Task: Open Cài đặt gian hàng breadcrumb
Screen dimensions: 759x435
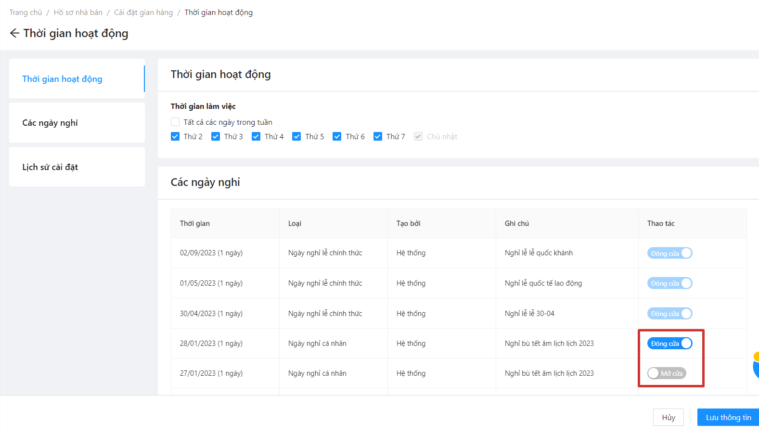Action: tap(143, 13)
